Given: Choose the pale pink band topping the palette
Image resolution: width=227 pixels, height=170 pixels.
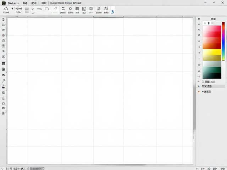Looking at the screenshot, I should (x=212, y=28).
